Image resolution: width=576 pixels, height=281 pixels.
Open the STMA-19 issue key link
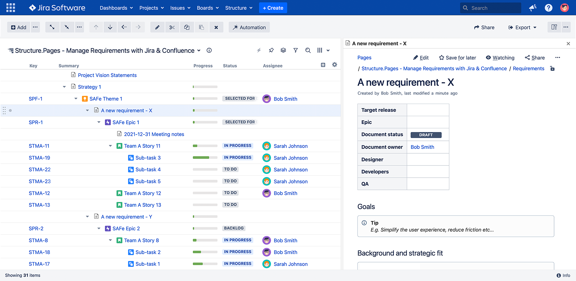39,158
